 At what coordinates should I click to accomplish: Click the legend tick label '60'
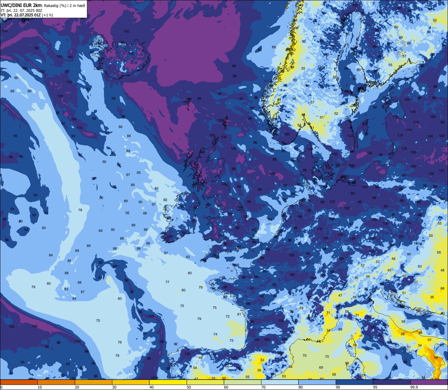[226, 387]
